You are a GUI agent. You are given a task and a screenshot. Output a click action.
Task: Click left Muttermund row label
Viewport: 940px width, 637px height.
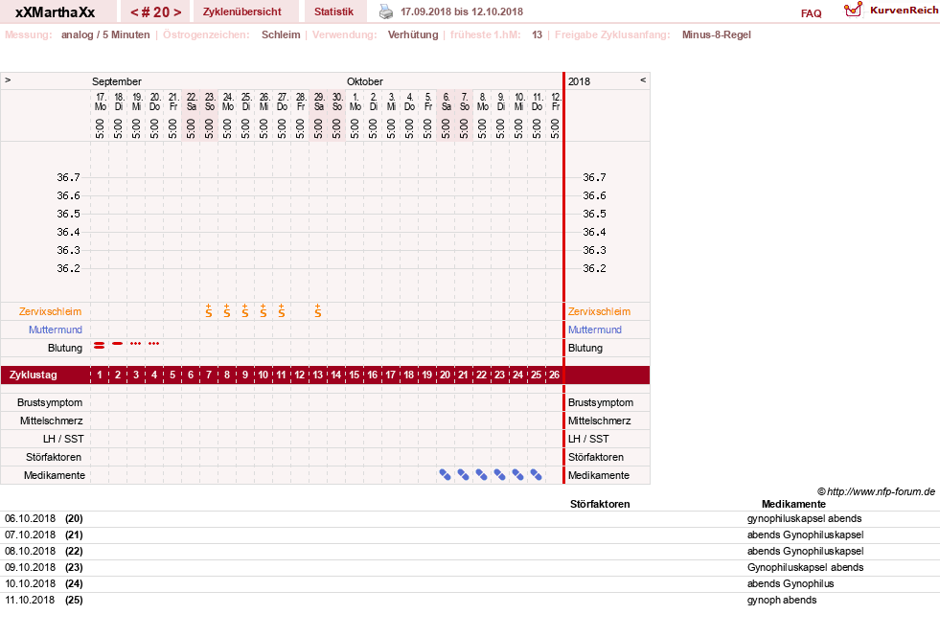tap(56, 330)
